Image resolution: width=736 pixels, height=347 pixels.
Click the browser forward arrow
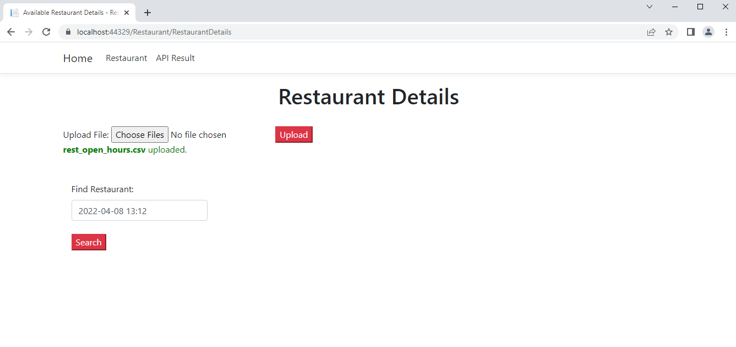click(x=29, y=32)
